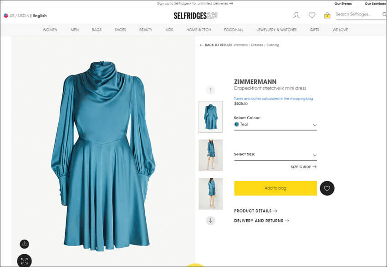The width and height of the screenshot is (387, 267).
Task: Expand Delivery and Returns
Action: point(262,221)
